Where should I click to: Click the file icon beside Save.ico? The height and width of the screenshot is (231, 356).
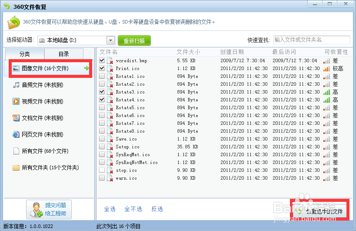[x=110, y=139]
